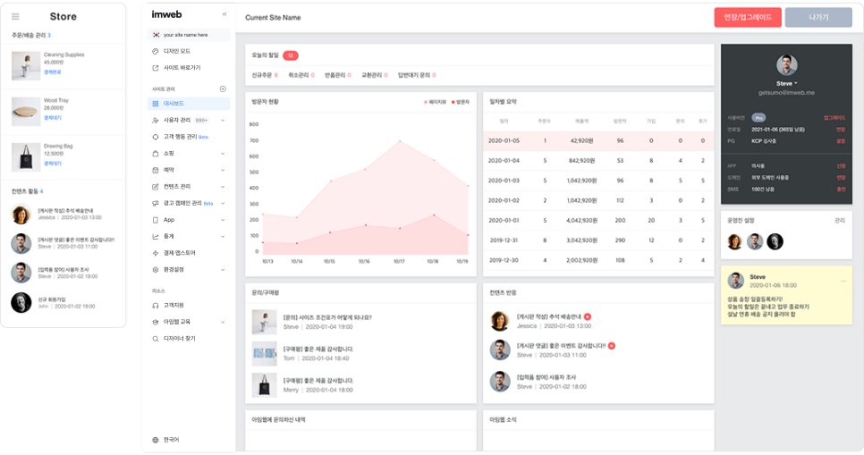Click the red 업그레이드 link in profile card
Viewport: 864px width, 455px height.
pos(834,118)
